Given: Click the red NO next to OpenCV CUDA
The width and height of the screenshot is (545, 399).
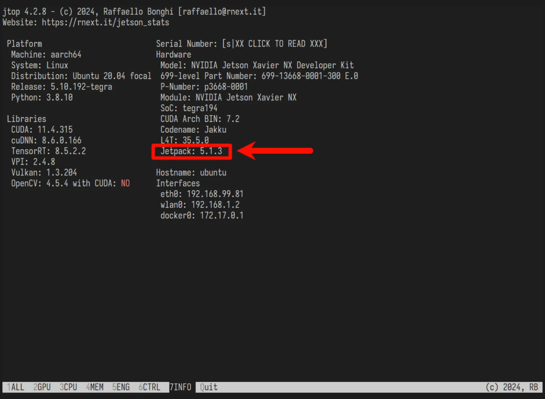Looking at the screenshot, I should tap(125, 183).
